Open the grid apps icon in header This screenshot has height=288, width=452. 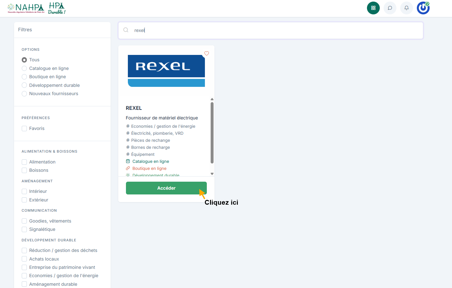point(373,8)
